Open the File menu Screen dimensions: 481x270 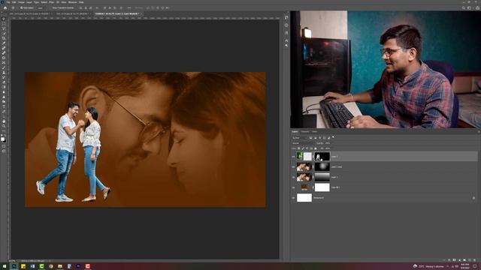8,2
